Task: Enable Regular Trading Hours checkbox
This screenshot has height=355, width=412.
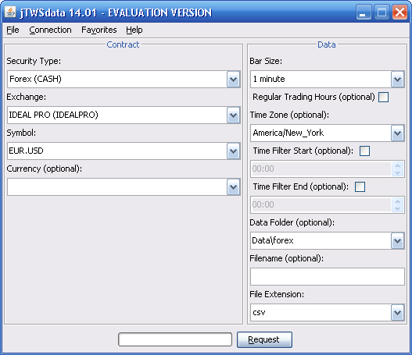Action: [x=383, y=97]
